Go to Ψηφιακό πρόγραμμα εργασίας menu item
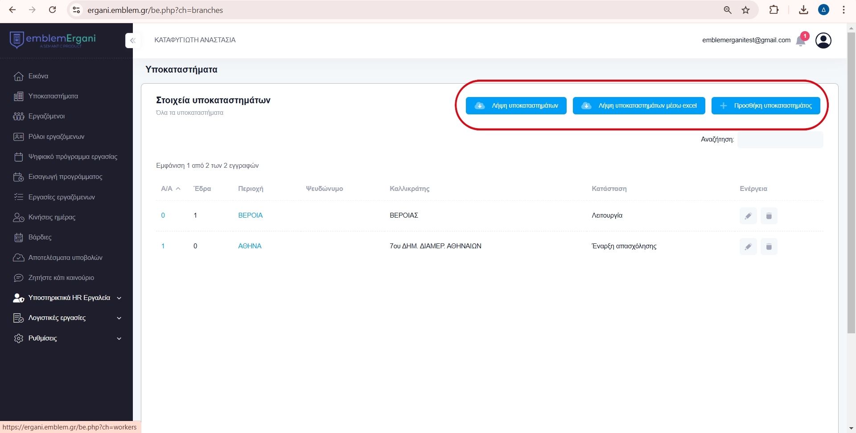 point(73,157)
